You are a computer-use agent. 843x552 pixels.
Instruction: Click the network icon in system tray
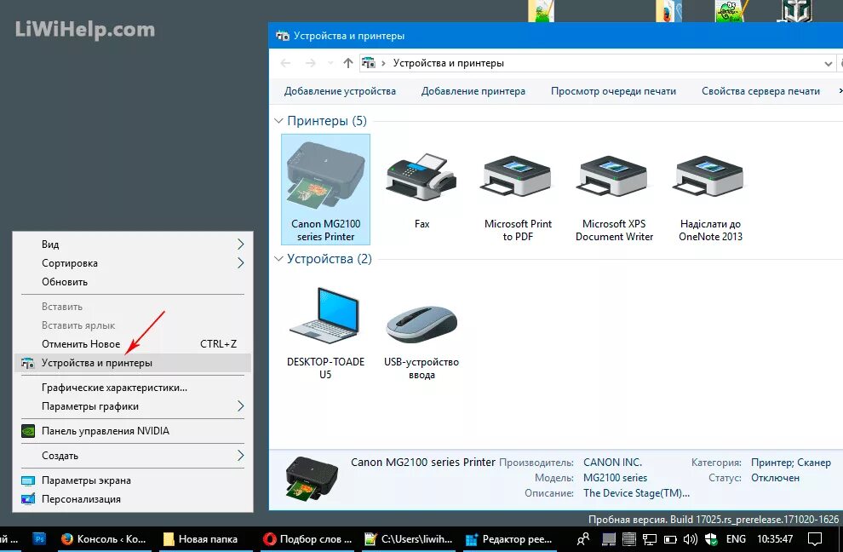(x=650, y=539)
